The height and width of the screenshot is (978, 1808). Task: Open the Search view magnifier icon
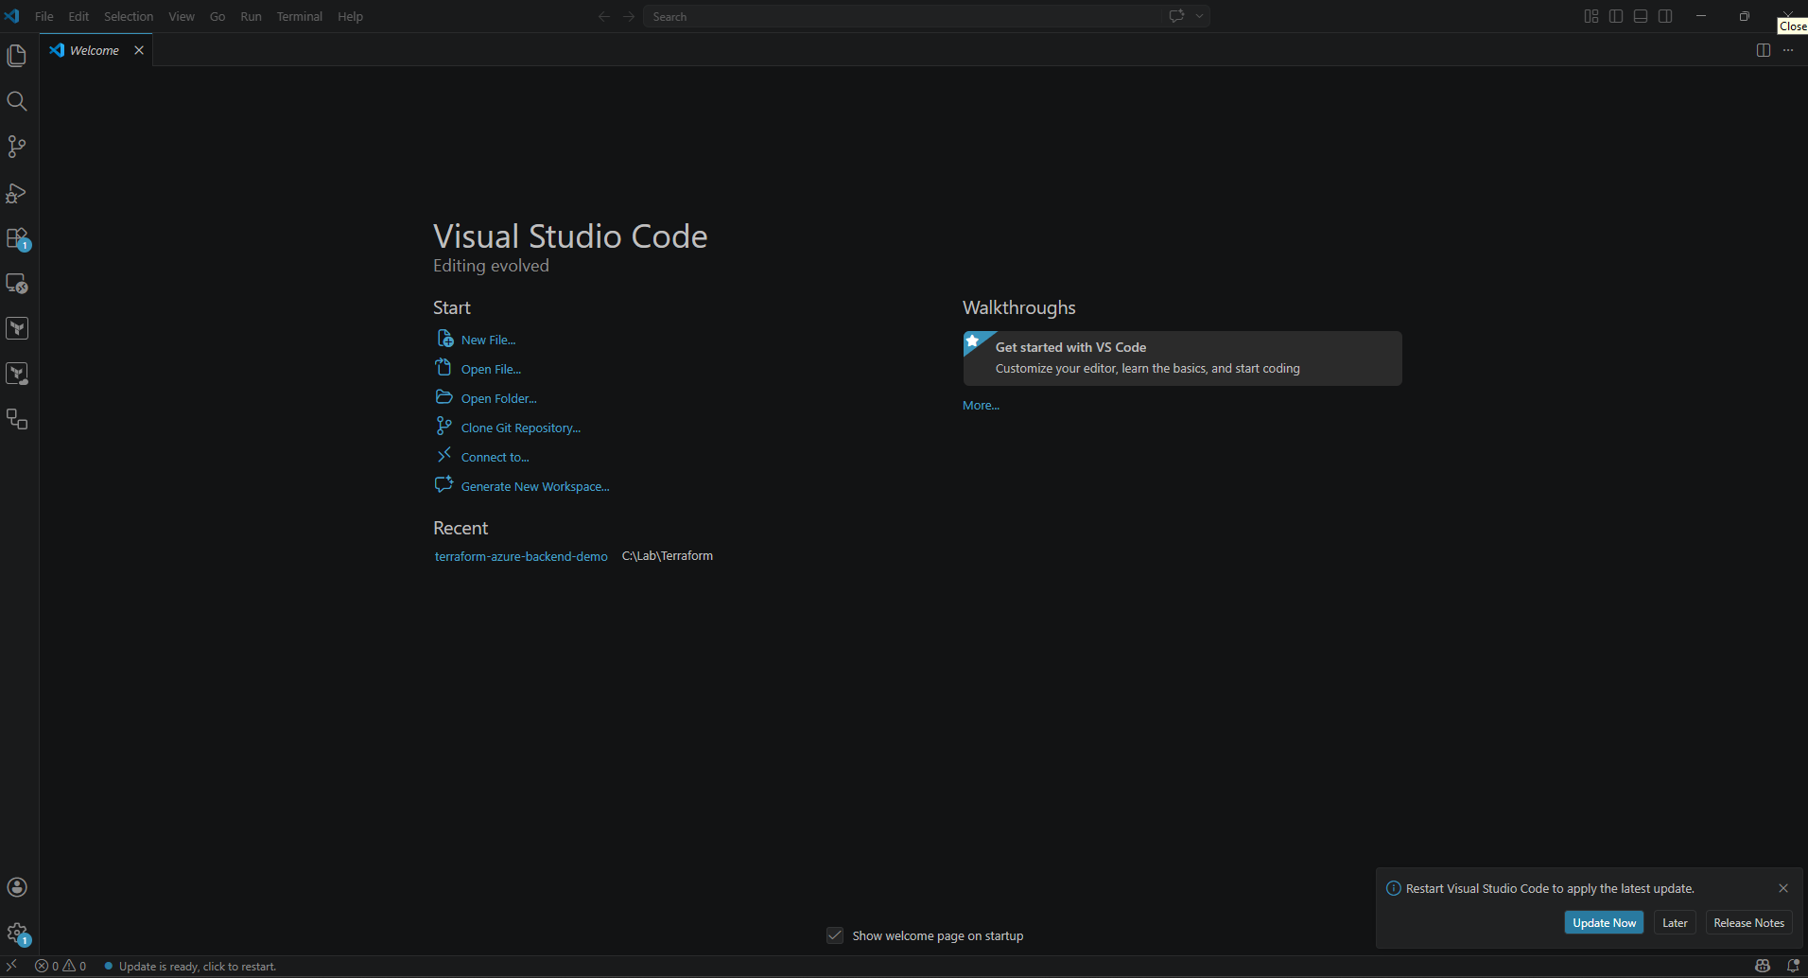point(17,101)
